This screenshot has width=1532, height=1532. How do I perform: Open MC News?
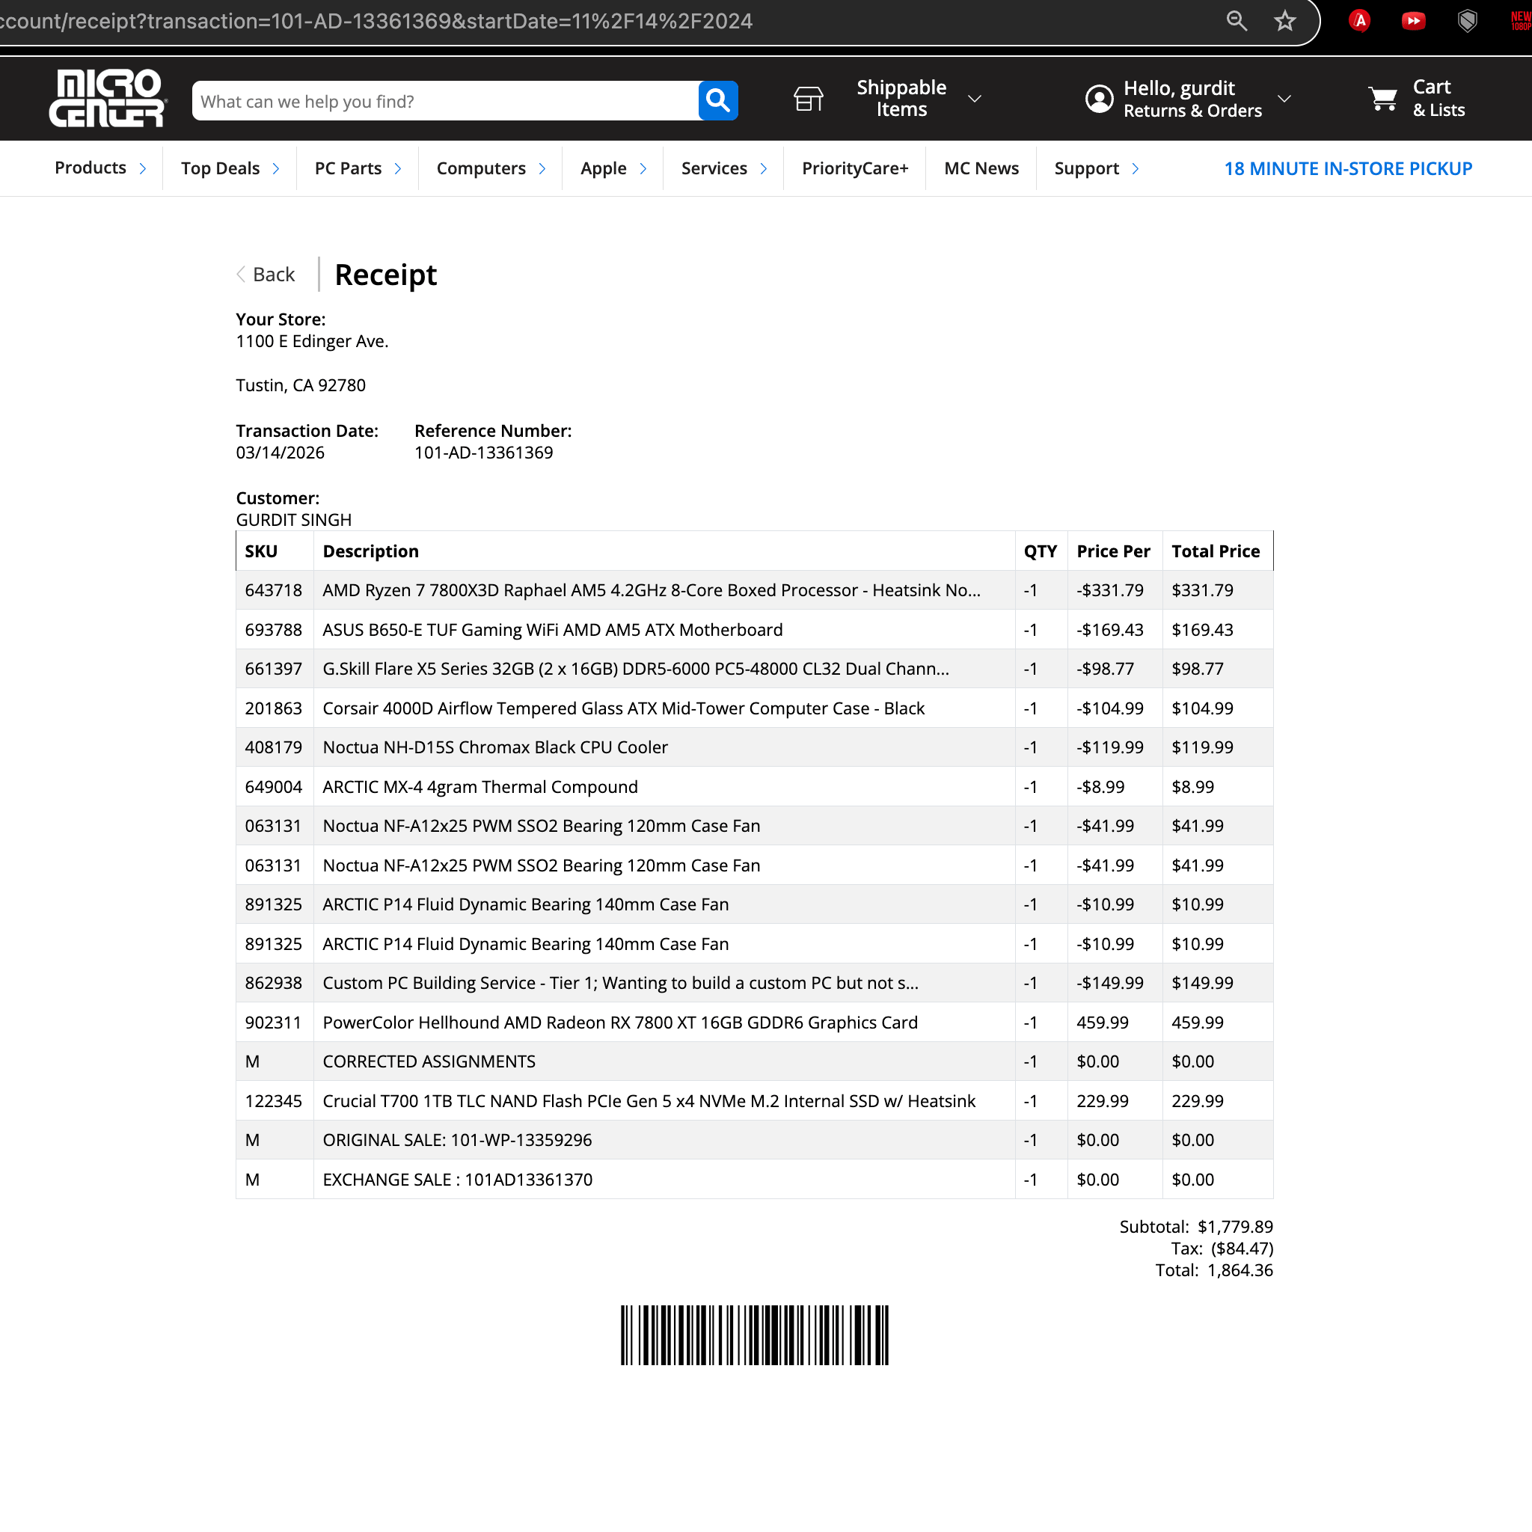click(981, 168)
